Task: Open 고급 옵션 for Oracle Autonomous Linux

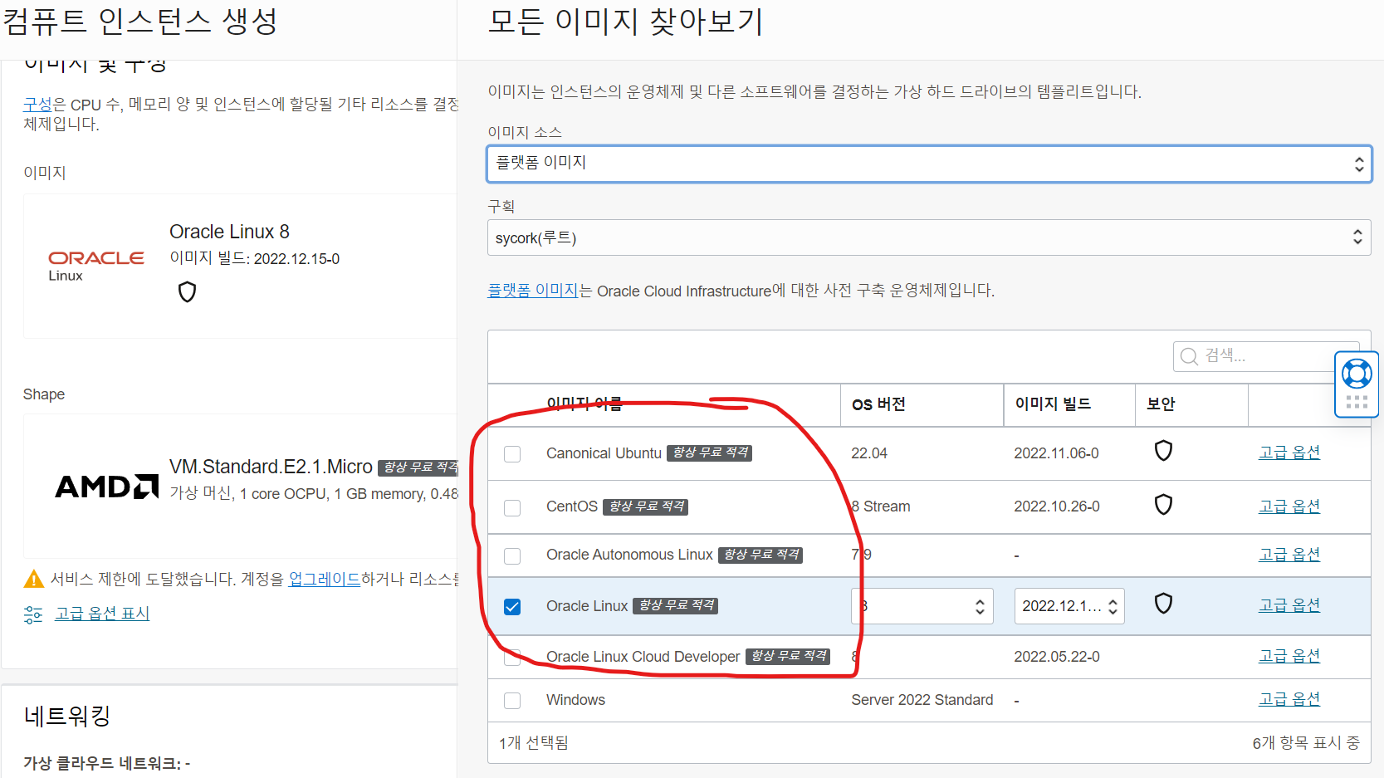Action: pyautogui.click(x=1289, y=555)
